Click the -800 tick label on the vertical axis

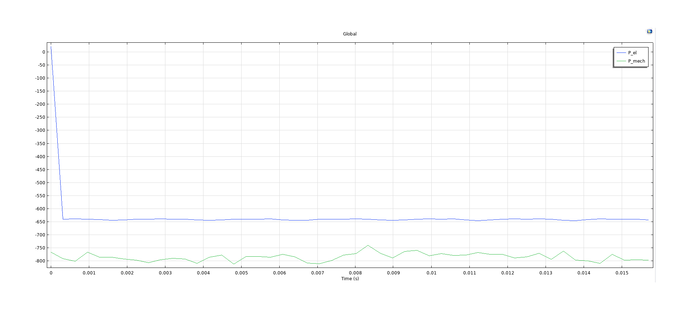point(40,261)
